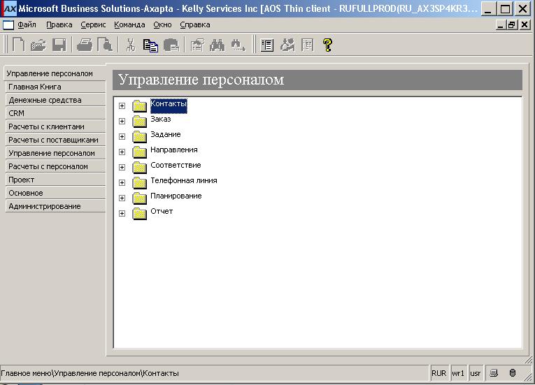Select the Телефонная линия tree label
The height and width of the screenshot is (385, 535).
coord(183,180)
